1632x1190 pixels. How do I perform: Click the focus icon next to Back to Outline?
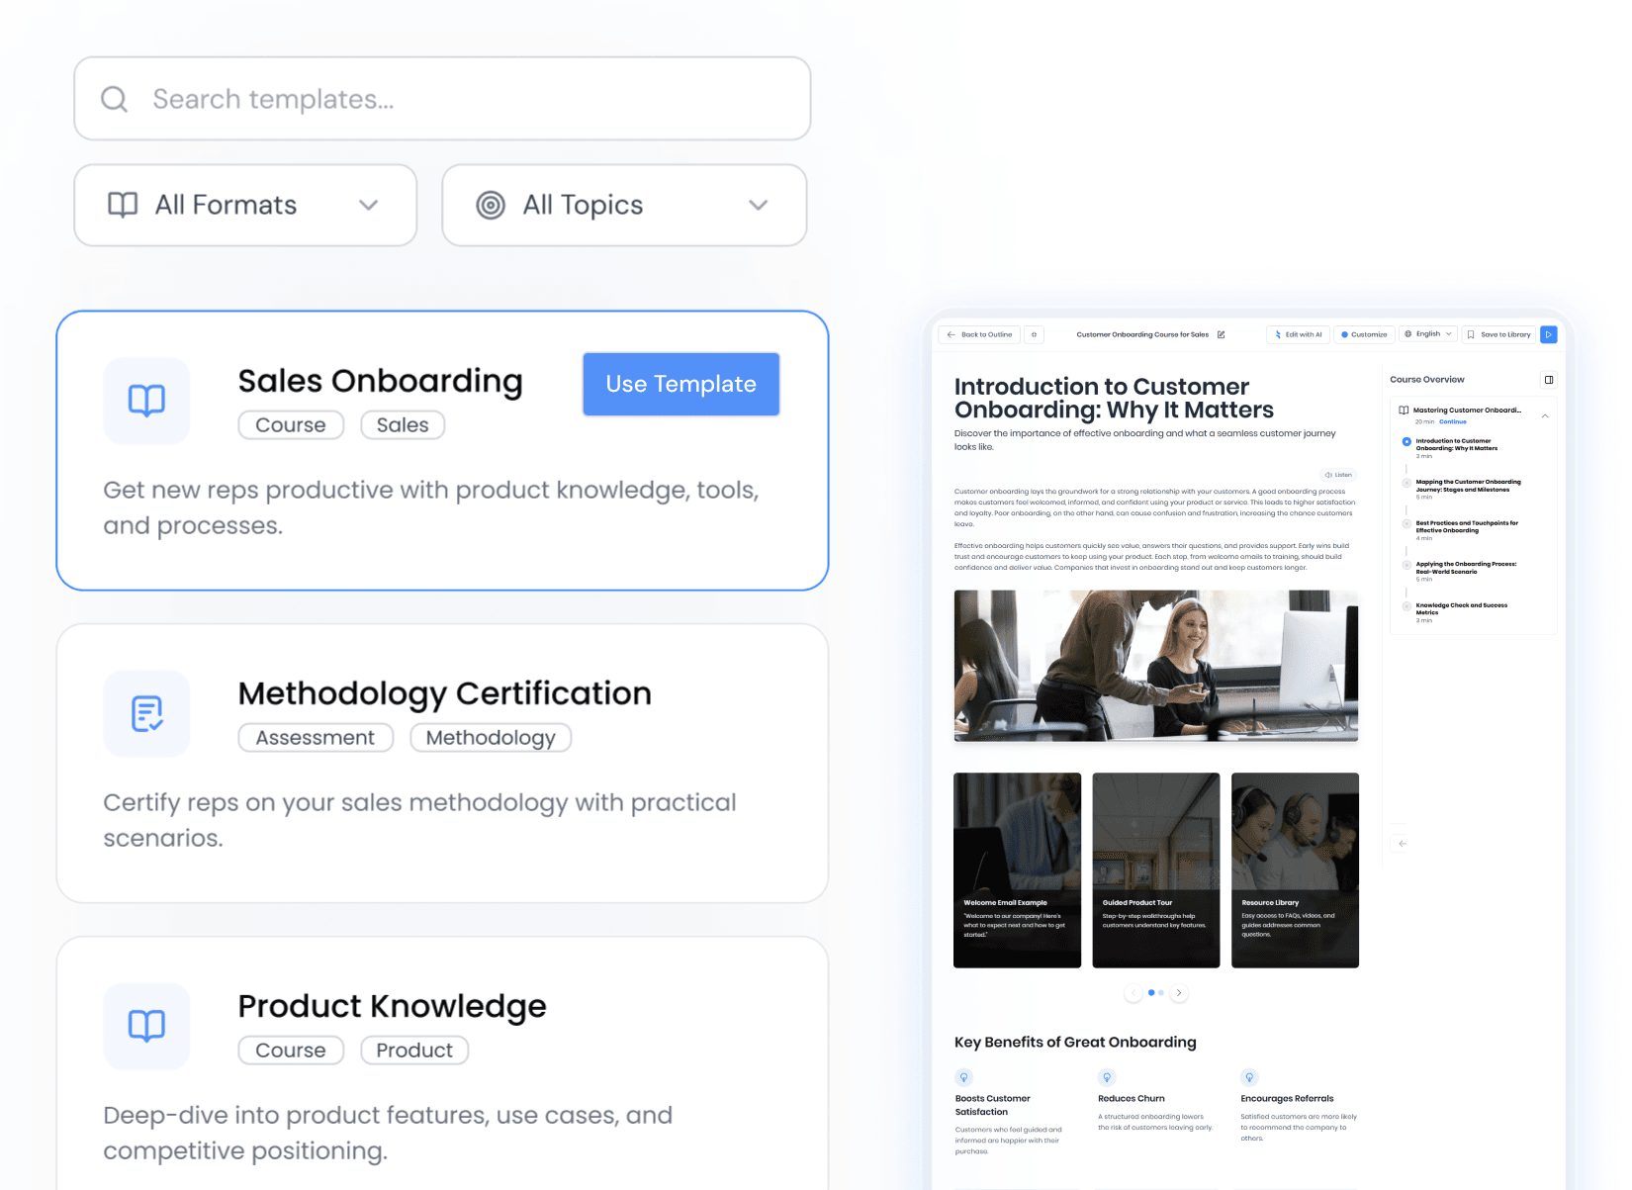click(x=1034, y=334)
